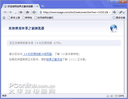
Task: Close the 欢迎使用世界之窗浏览器 tab
Action: (37, 6)
